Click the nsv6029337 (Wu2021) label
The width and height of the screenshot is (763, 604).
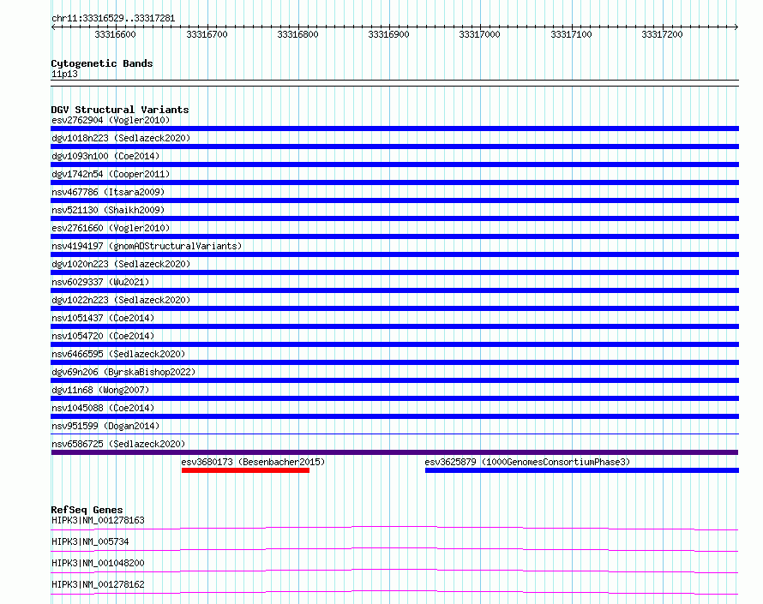(100, 282)
